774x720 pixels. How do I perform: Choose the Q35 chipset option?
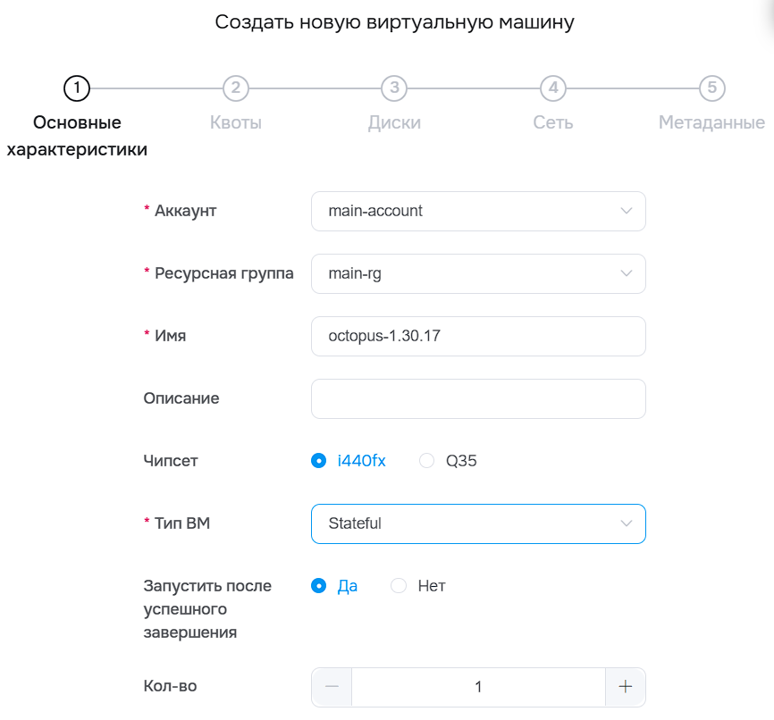point(427,461)
